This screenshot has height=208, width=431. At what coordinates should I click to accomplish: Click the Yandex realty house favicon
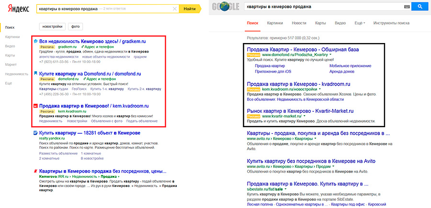pyautogui.click(x=35, y=132)
